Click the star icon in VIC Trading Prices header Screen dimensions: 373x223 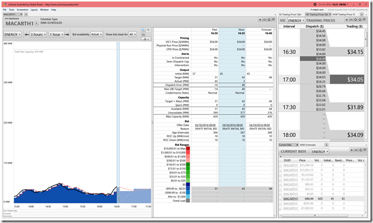pos(347,20)
